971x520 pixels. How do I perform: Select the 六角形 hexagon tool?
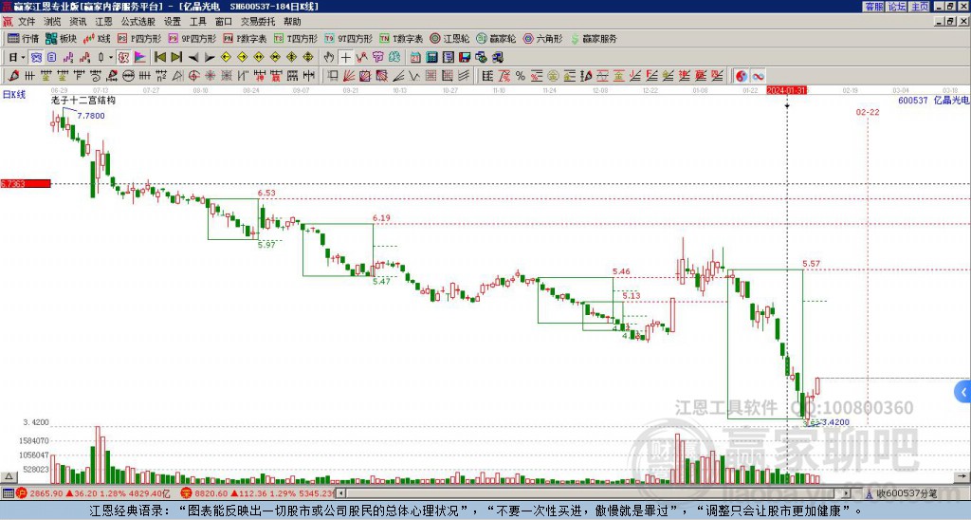pos(543,38)
